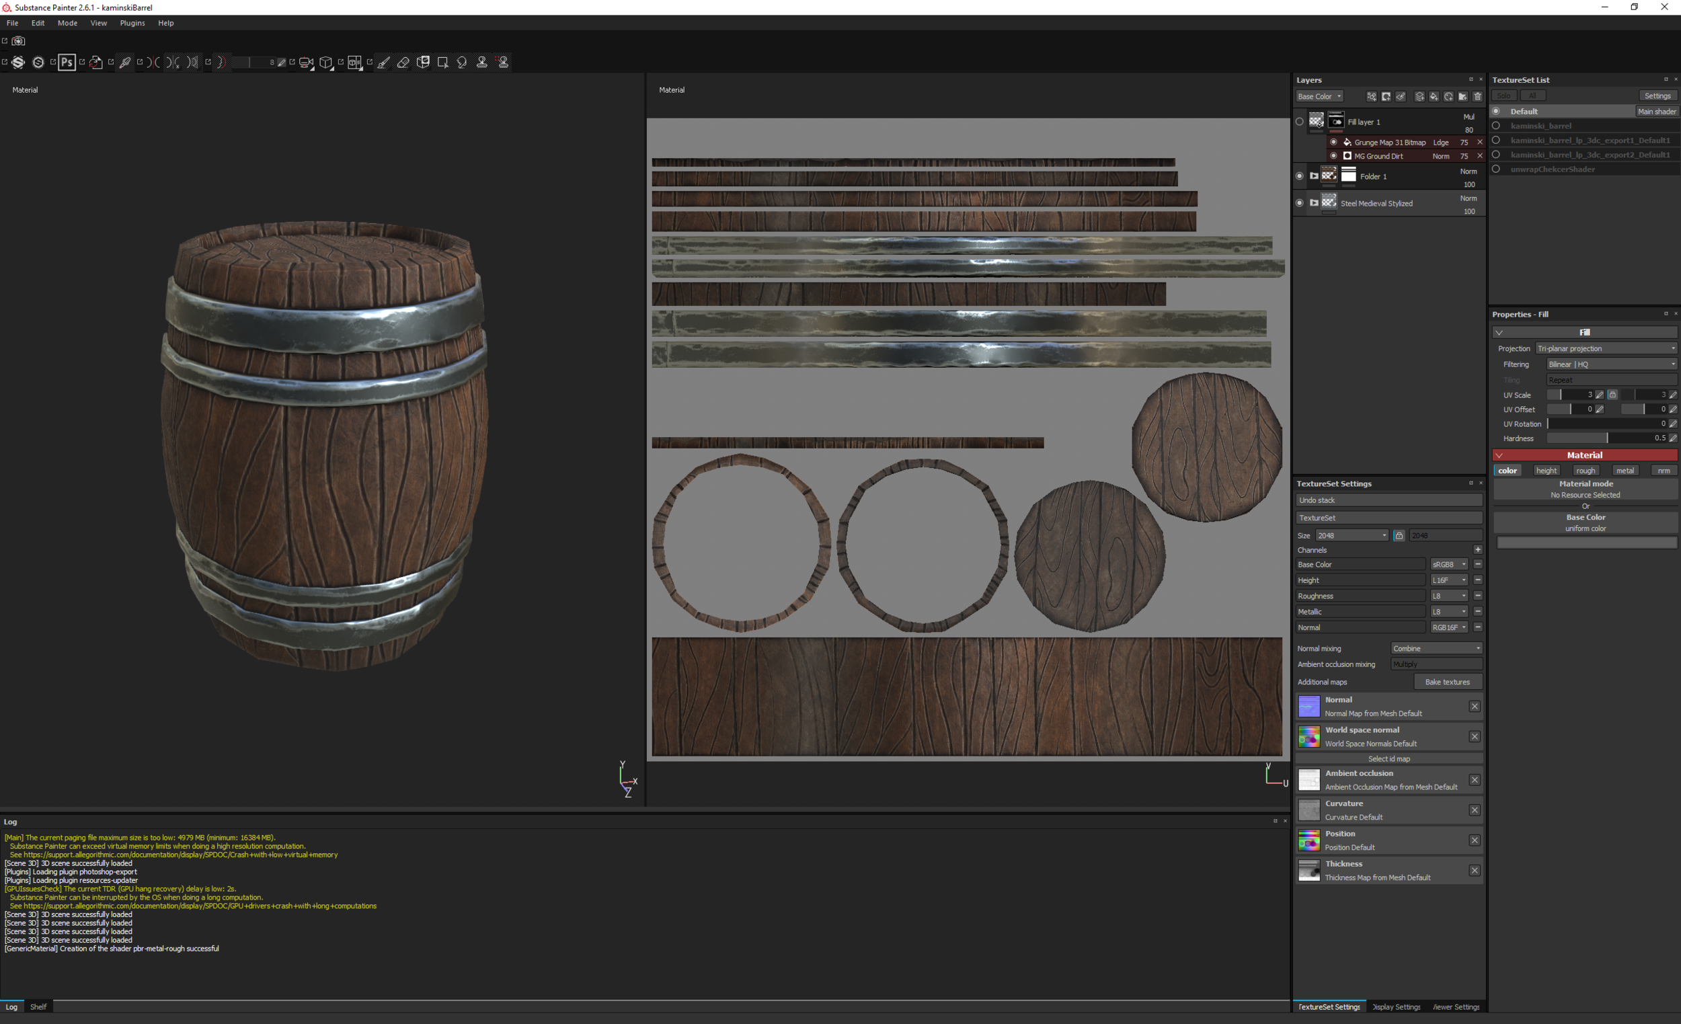Image resolution: width=1681 pixels, height=1024 pixels.
Task: Open the Plugins menu
Action: point(132,22)
